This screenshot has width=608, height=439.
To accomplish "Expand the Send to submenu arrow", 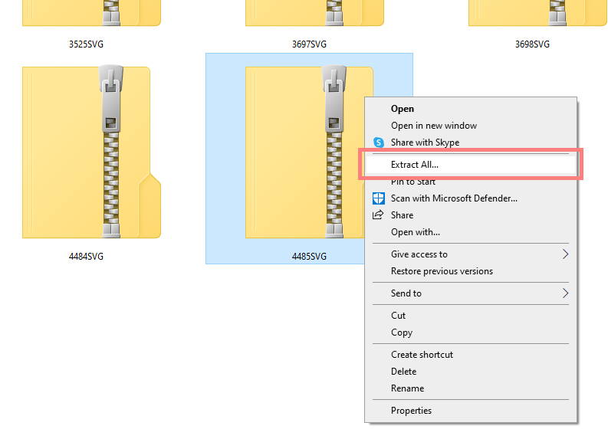I will coord(565,293).
